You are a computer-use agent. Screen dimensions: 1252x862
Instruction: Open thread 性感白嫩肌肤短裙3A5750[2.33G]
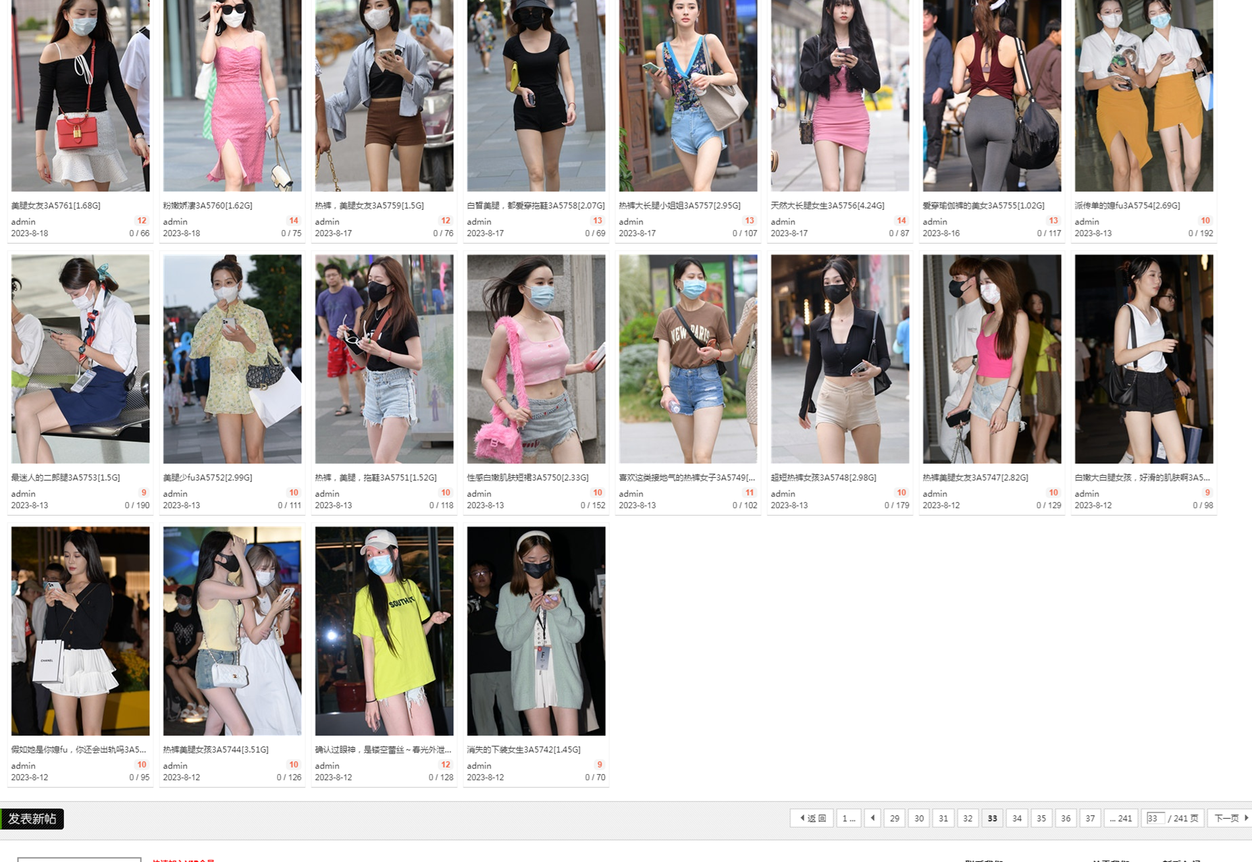pyautogui.click(x=527, y=477)
